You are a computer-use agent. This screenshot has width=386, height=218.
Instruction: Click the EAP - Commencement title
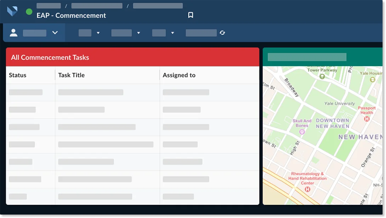[71, 16]
